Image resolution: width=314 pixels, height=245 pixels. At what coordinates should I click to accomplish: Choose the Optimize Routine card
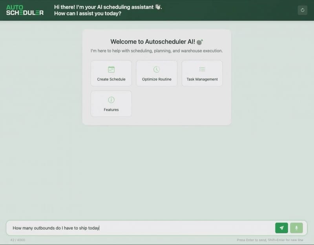(157, 73)
